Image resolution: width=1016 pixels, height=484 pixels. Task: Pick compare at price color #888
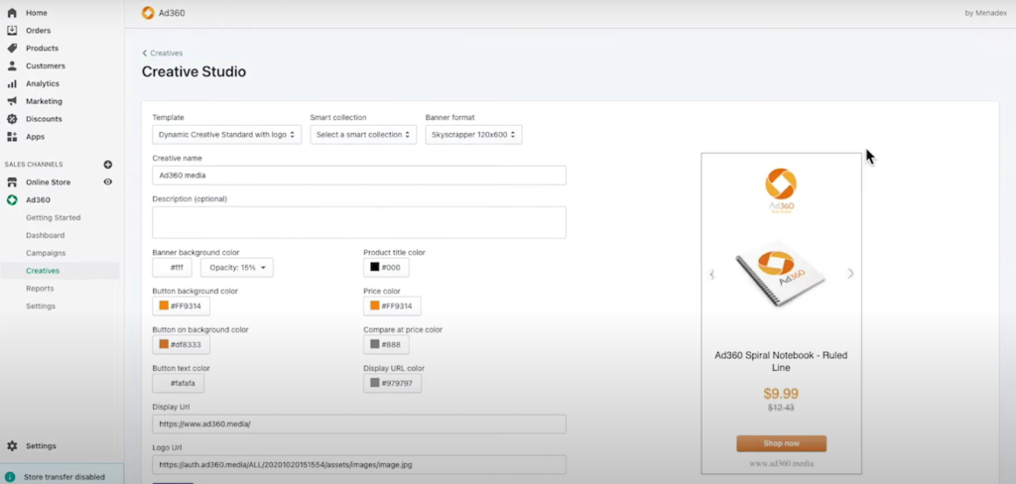point(386,345)
